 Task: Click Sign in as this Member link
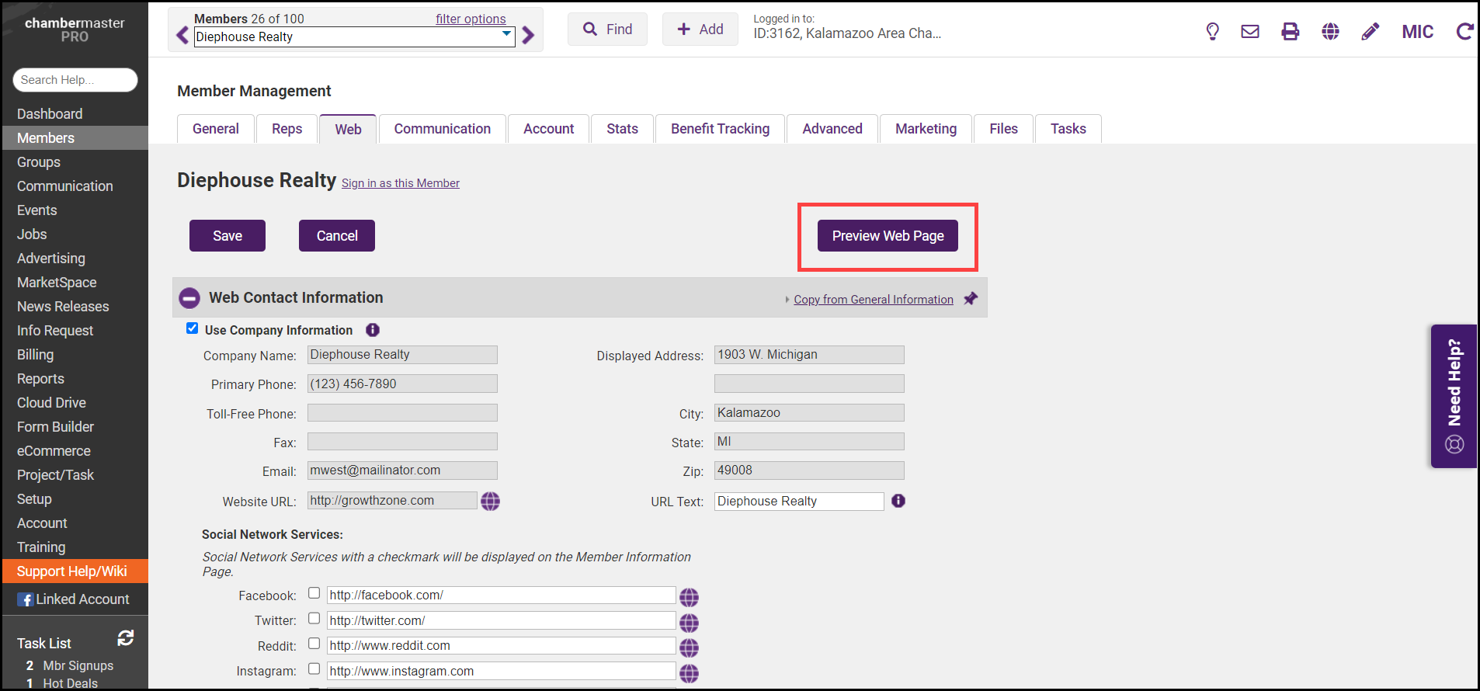401,183
